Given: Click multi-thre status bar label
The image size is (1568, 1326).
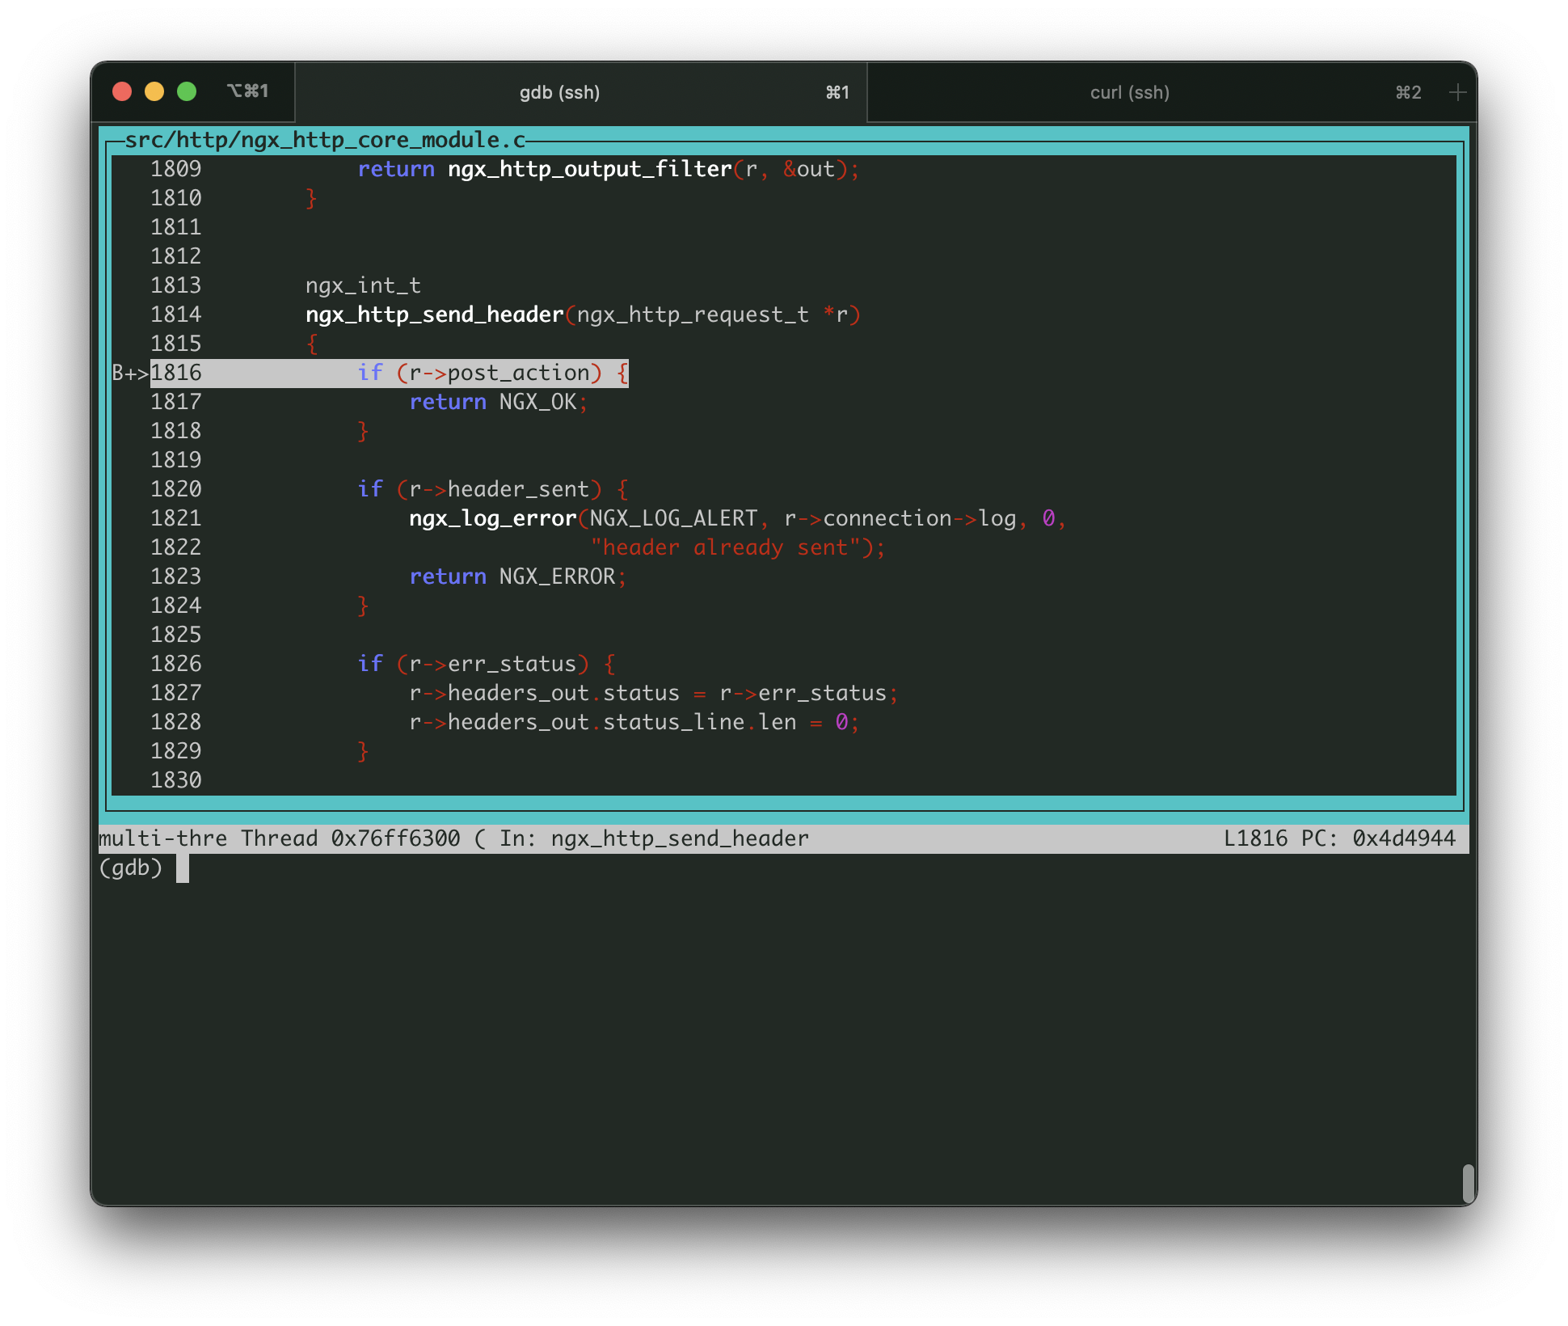Looking at the screenshot, I should pos(163,838).
